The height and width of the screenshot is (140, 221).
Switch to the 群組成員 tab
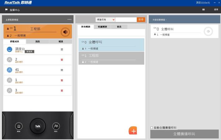click(15, 42)
